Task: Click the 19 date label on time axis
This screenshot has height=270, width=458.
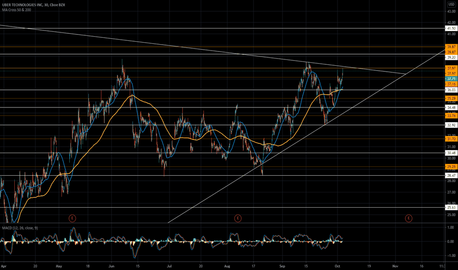Action: [369, 266]
